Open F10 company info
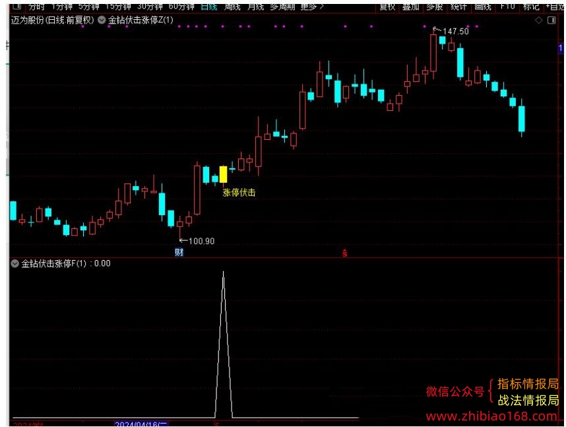Screen dimensions: 566x427 click(507, 7)
